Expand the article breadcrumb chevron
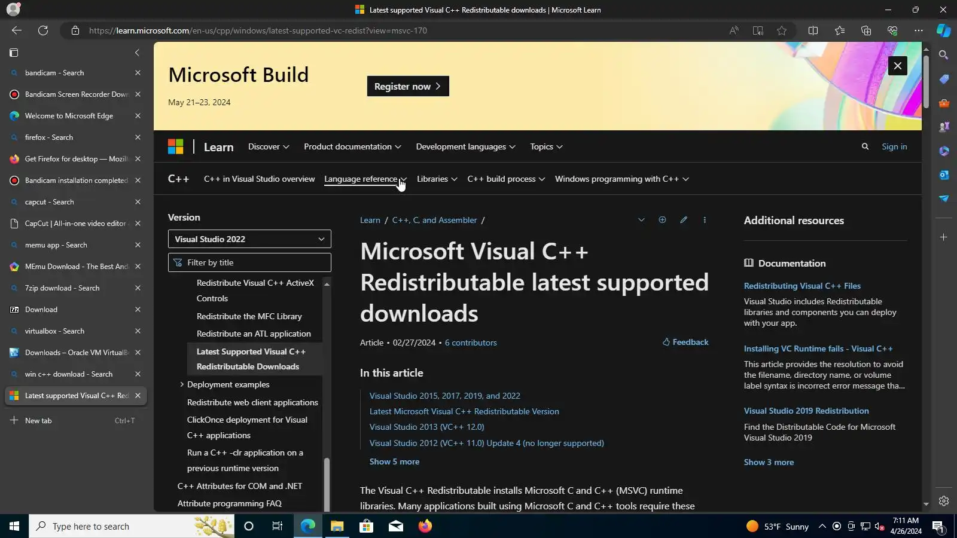 point(641,220)
